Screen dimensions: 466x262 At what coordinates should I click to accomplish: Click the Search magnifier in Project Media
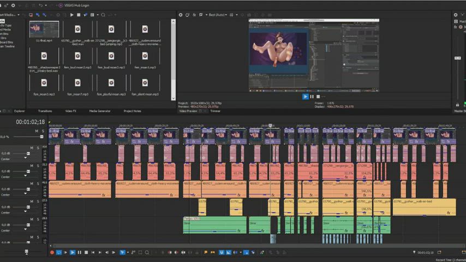[103, 15]
